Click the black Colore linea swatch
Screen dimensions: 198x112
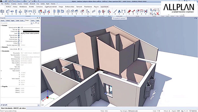[x=31, y=31]
